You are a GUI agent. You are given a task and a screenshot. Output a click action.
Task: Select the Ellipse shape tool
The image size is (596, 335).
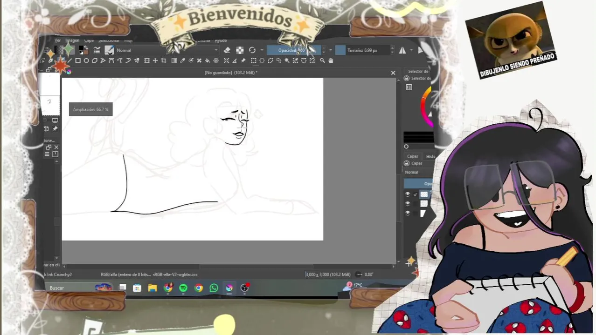click(86, 60)
